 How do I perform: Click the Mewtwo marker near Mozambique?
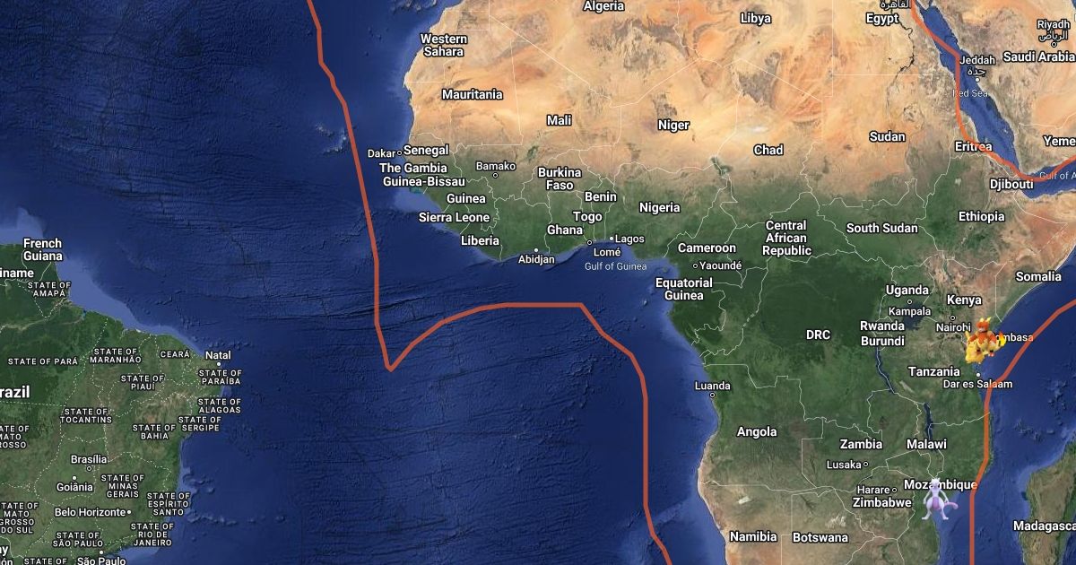coord(938,498)
